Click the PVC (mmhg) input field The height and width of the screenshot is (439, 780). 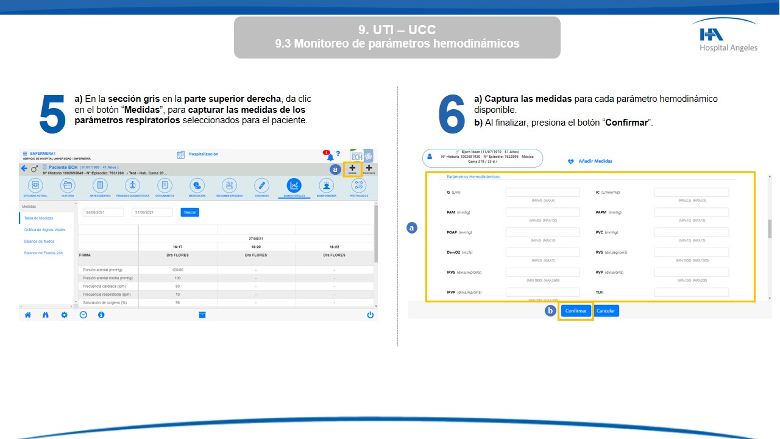tap(691, 232)
